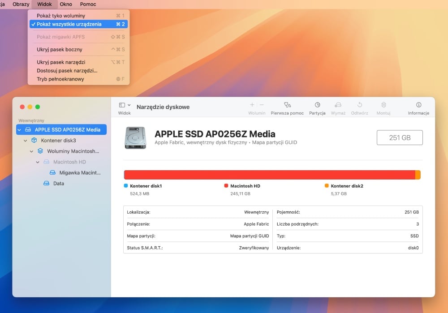The image size is (448, 313).
Task: Click the Zweryfikowany S.M.A.R.T. status value
Action: pos(254,248)
